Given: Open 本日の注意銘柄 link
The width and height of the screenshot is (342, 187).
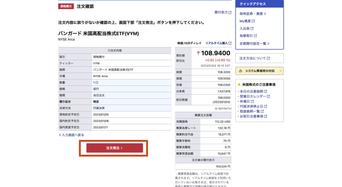Looking at the screenshot, I should coord(251,91).
